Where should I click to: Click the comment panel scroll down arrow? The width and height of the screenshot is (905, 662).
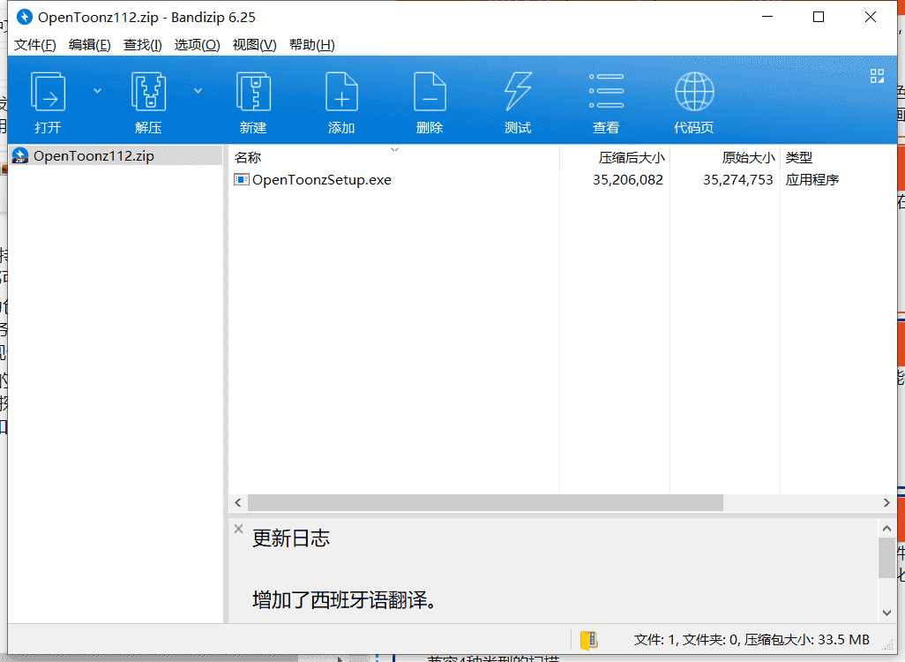[887, 613]
